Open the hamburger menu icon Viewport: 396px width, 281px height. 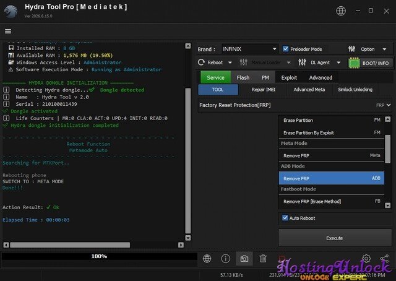(8, 31)
